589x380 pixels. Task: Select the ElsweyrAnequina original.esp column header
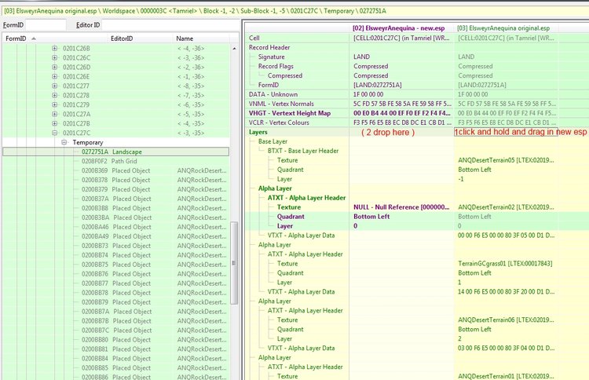click(503, 28)
